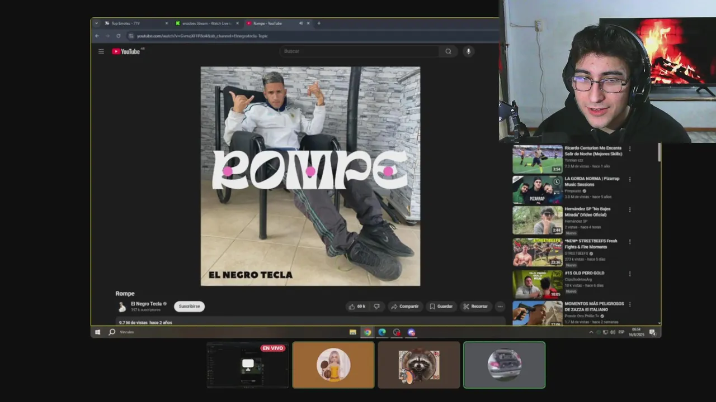Open Hernández SP No Bajes Mirada thumbnail
The height and width of the screenshot is (402, 716).
pos(538,221)
